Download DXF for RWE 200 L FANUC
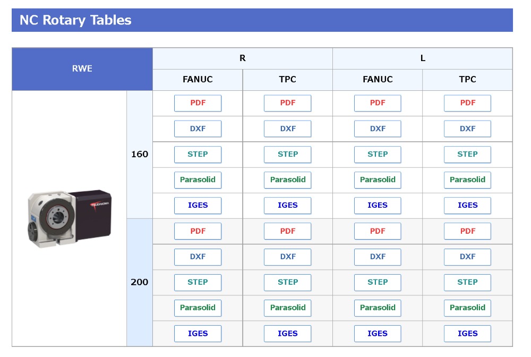531x357 pixels. [378, 257]
